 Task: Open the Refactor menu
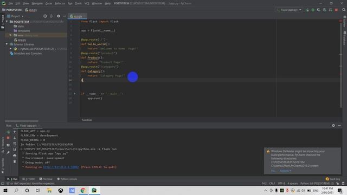click(60, 4)
